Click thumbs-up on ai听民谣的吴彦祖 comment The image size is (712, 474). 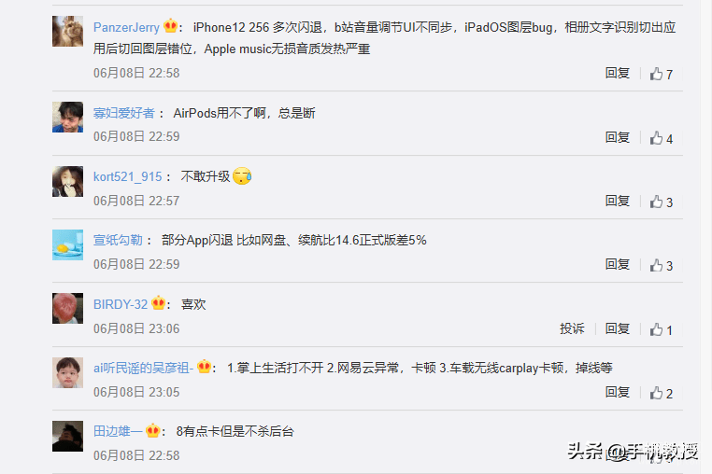[x=656, y=393]
